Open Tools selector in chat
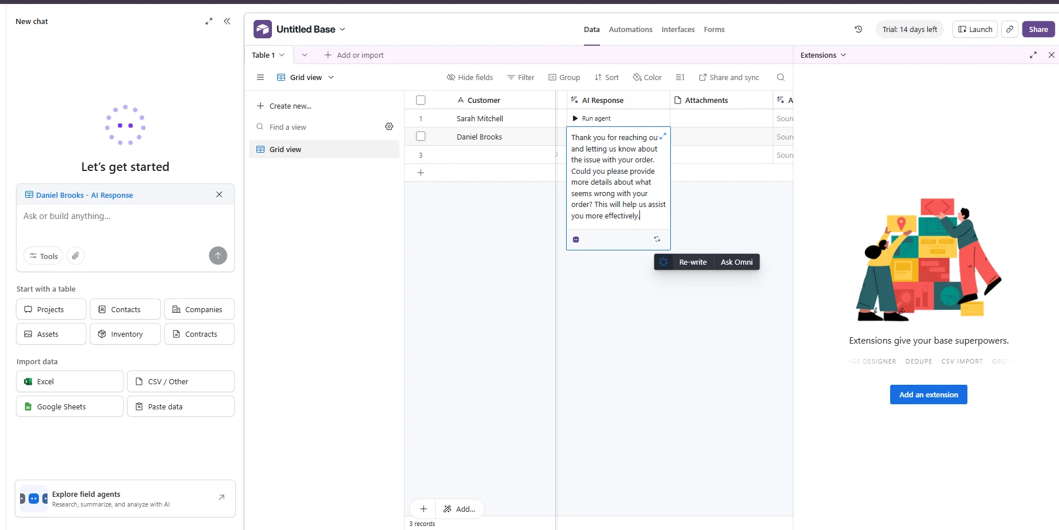 click(x=44, y=256)
